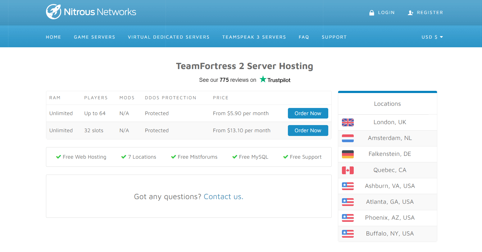Image resolution: width=482 pixels, height=252 pixels.
Task: Click the Locations panel heading
Action: pos(388,104)
